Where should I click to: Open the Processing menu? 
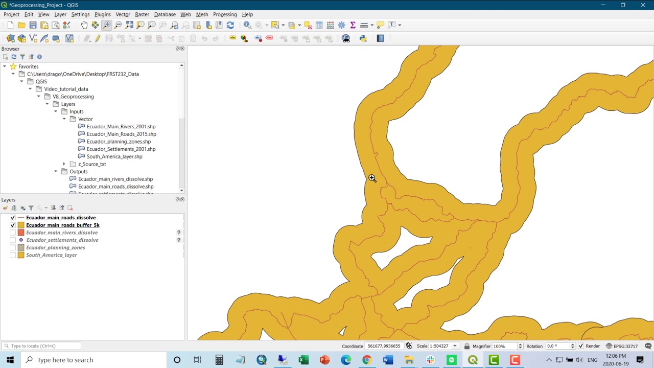(225, 14)
